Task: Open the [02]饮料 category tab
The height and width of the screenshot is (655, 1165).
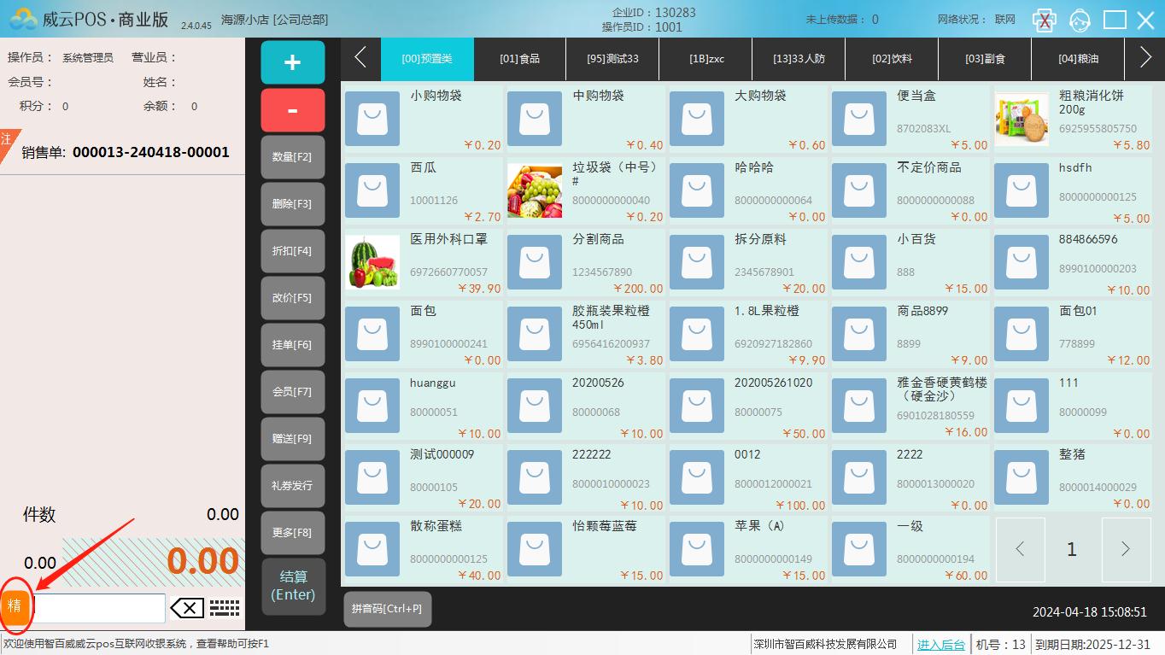Action: 892,59
